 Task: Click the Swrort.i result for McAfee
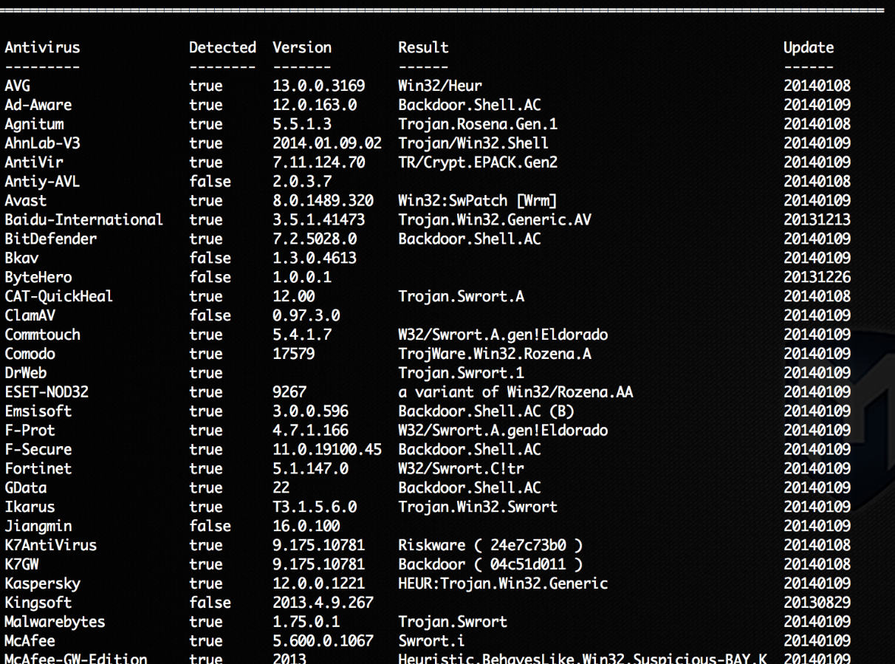pos(431,641)
